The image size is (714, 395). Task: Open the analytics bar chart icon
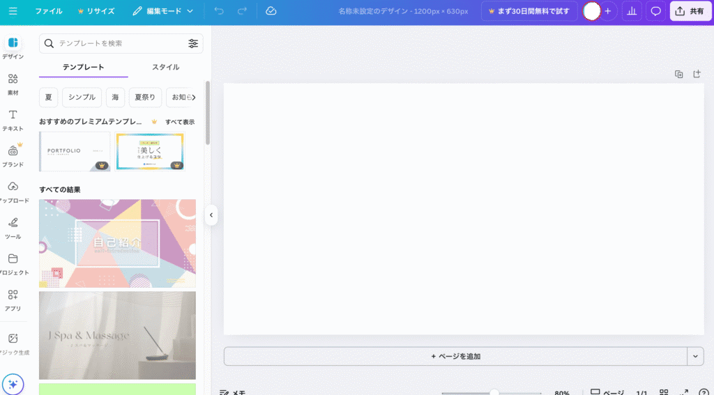pyautogui.click(x=632, y=11)
